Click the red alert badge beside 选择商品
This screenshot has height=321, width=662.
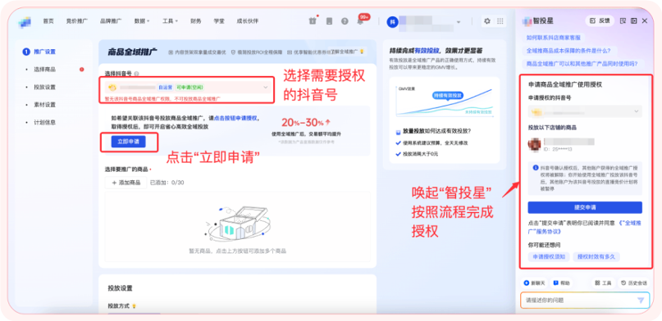pyautogui.click(x=82, y=70)
